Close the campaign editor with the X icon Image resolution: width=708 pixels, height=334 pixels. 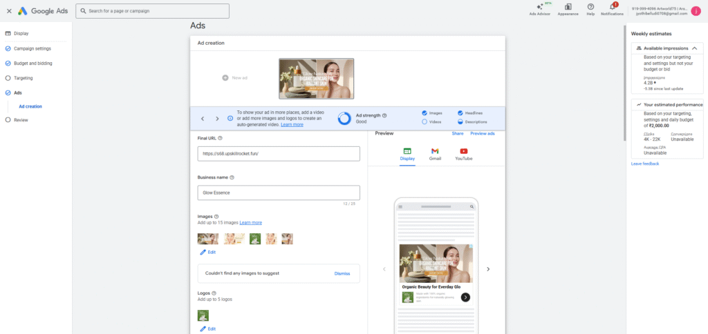[9, 11]
